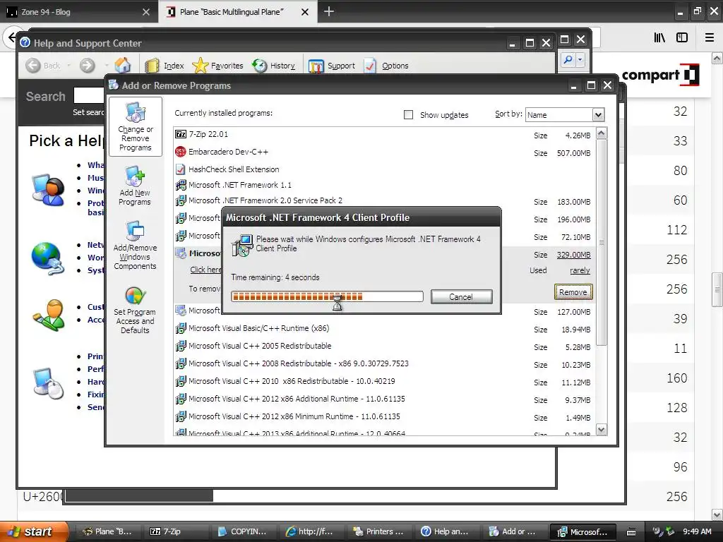Open History in Help and Support toolbar
The width and height of the screenshot is (723, 542).
[x=274, y=66]
